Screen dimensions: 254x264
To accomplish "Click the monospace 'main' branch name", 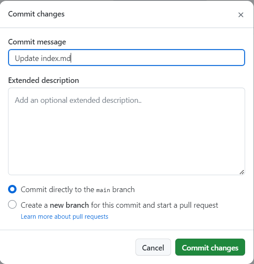I will coord(103,190).
